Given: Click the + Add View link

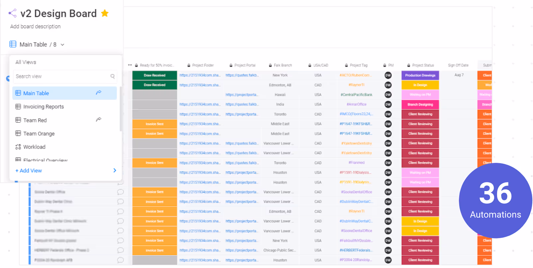Looking at the screenshot, I should [29, 170].
